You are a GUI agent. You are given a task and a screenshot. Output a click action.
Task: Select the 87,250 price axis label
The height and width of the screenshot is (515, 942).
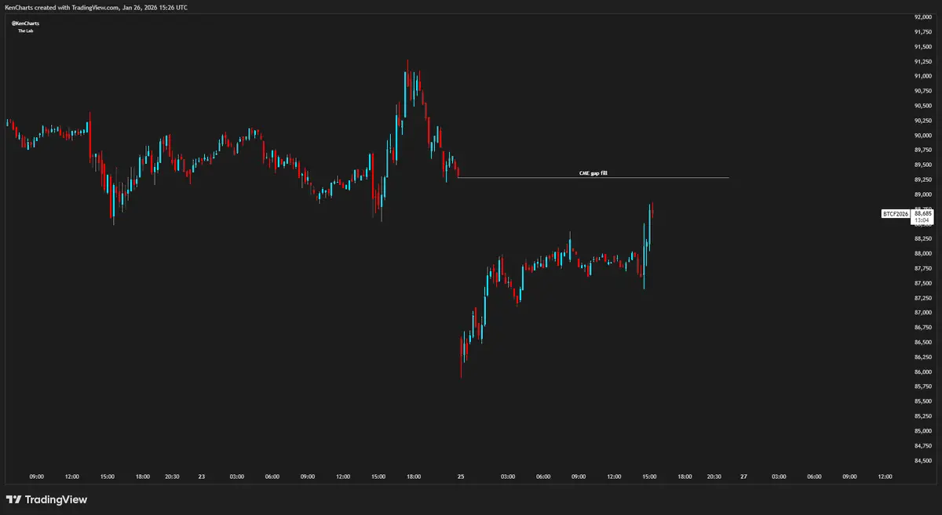pos(923,299)
